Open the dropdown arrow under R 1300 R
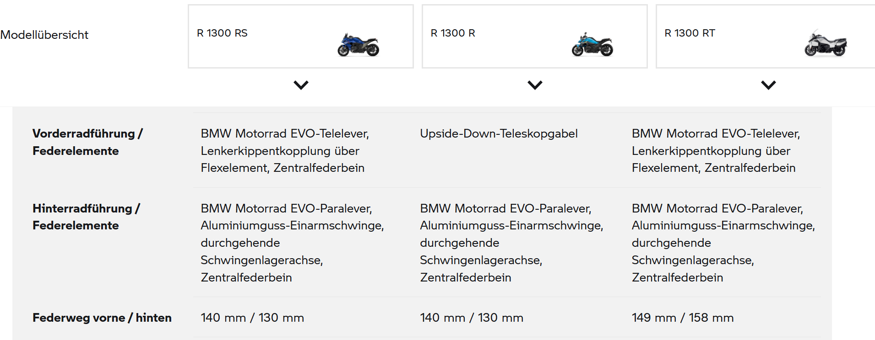Screen dimensions: 875x340 point(535,85)
